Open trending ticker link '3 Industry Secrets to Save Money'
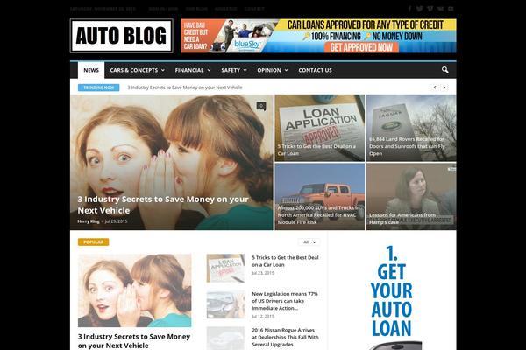This screenshot has width=526, height=350. 185,87
